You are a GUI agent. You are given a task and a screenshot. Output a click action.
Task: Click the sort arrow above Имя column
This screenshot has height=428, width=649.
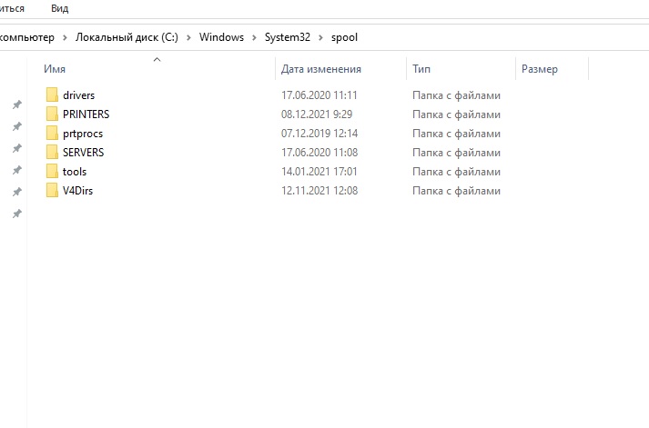tap(157, 59)
